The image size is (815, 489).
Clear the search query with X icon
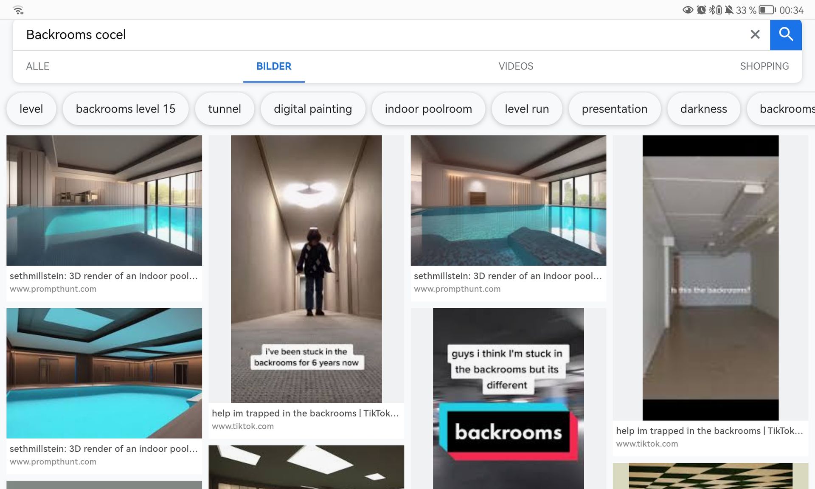[755, 34]
